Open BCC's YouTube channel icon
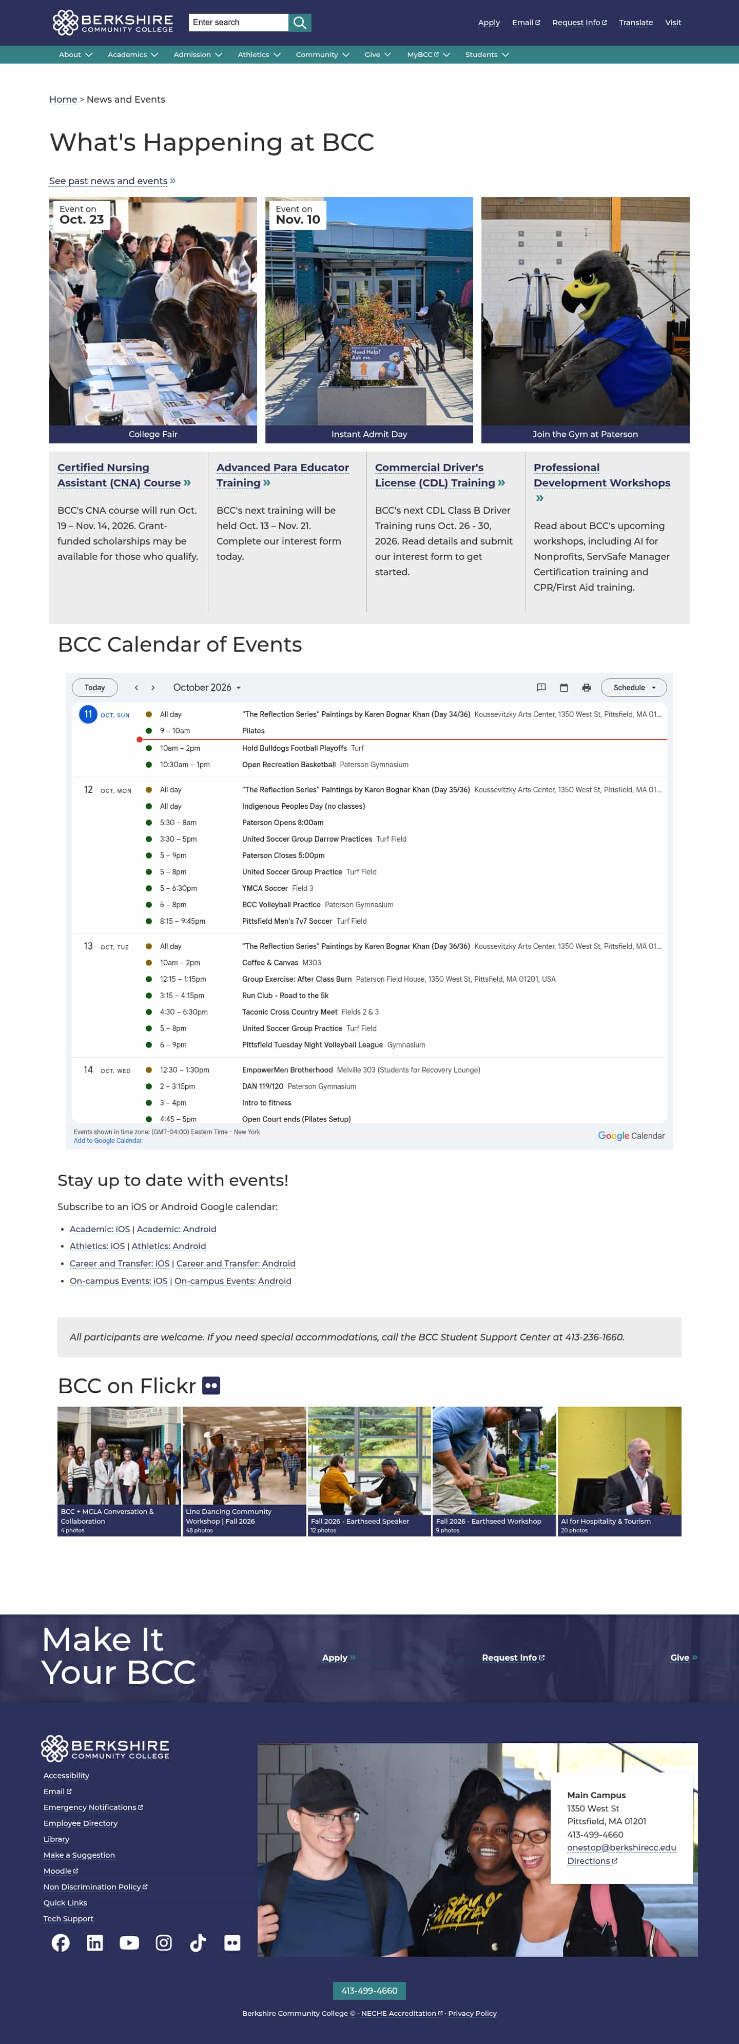 point(129,1942)
